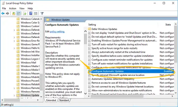Viewport: 178px width, 107px height.
Task: Select the Windows Mobility tree item
Action: click(x=30, y=77)
